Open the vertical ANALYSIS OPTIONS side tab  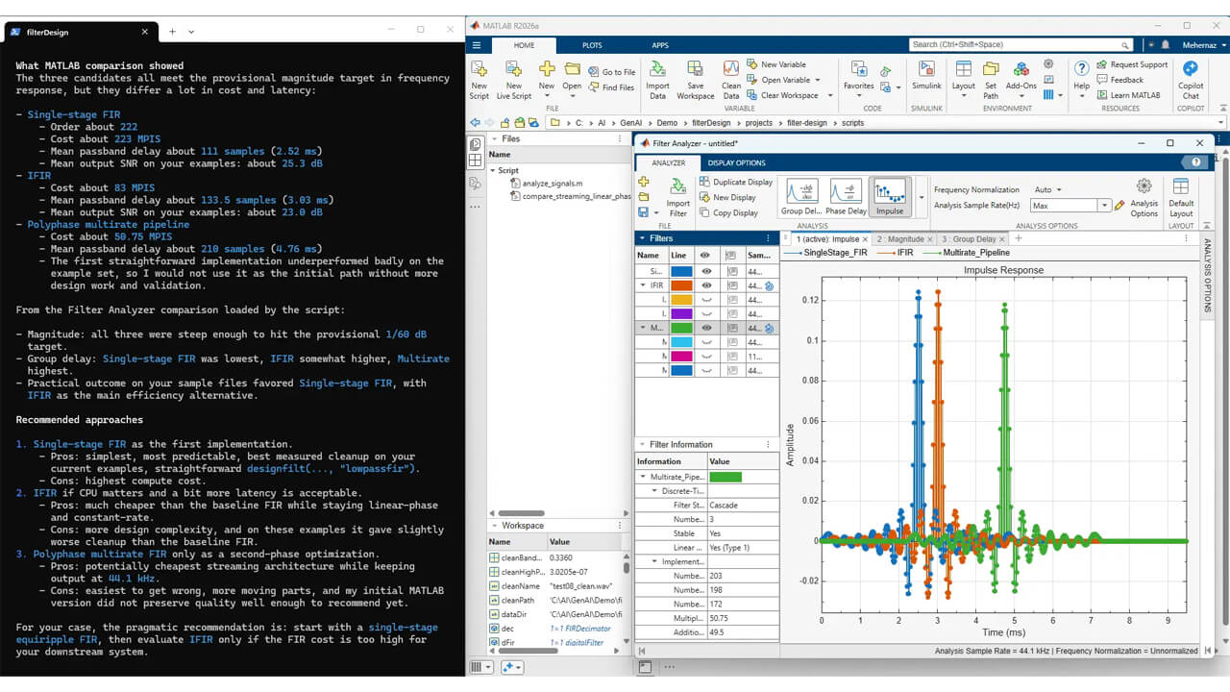1207,274
